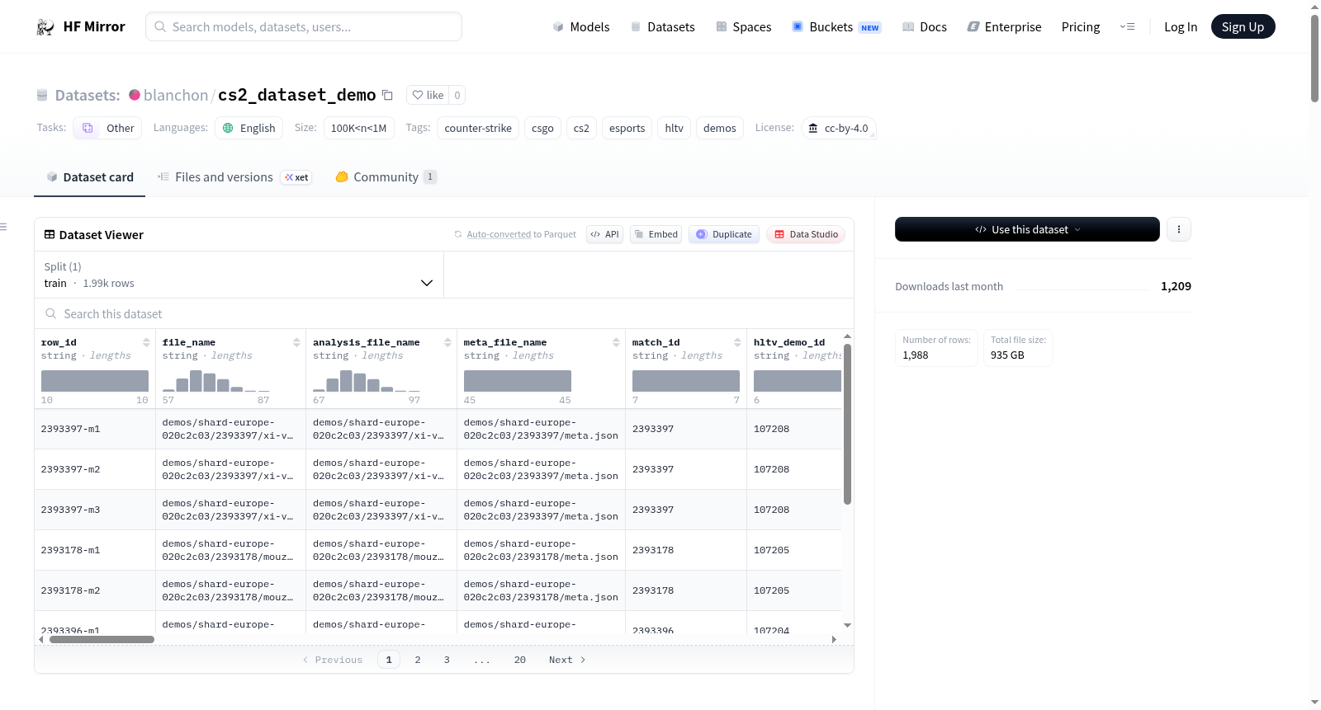Screen dimensions: 1321x710
Task: Click the HF Mirror logo icon
Action: (45, 27)
